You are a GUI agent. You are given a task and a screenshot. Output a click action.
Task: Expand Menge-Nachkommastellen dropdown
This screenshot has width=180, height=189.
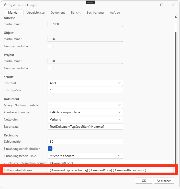[x=85, y=105]
